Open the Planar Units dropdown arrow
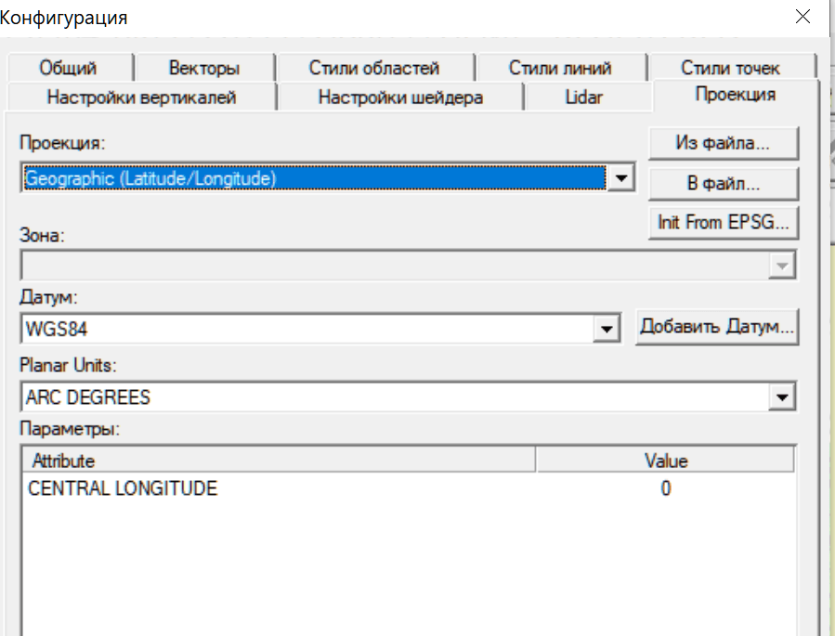 click(x=782, y=398)
